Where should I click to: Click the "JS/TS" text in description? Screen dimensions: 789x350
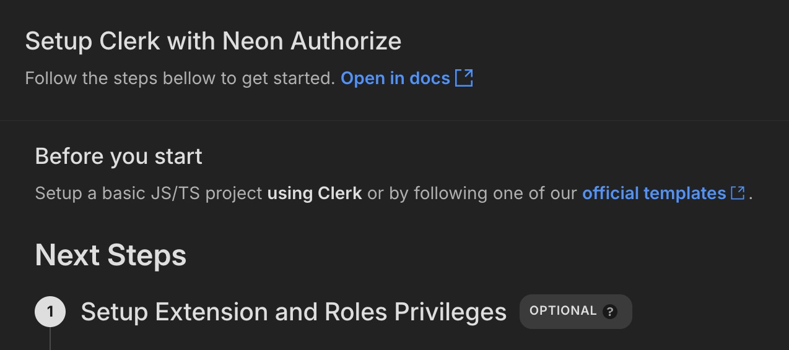tap(175, 193)
